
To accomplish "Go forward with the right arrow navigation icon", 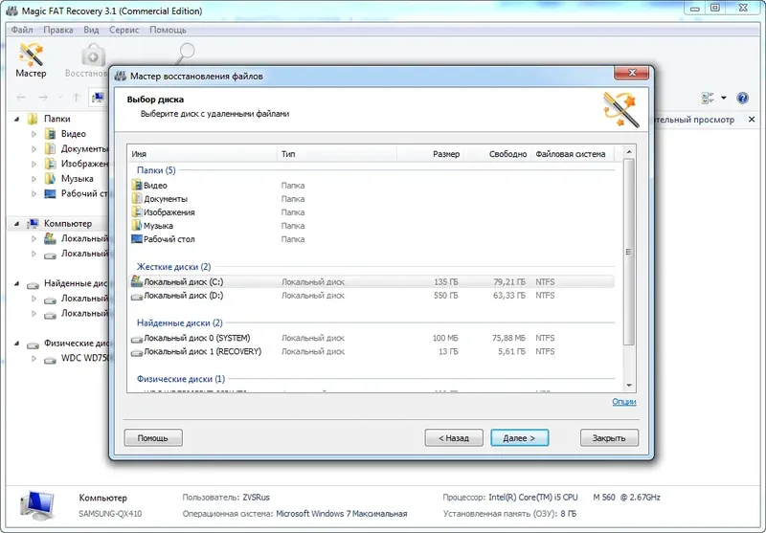I will tap(43, 98).
